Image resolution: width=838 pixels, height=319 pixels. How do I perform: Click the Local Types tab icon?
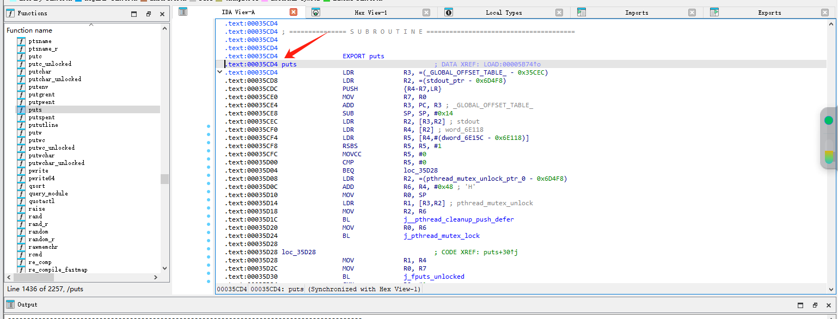tap(449, 12)
